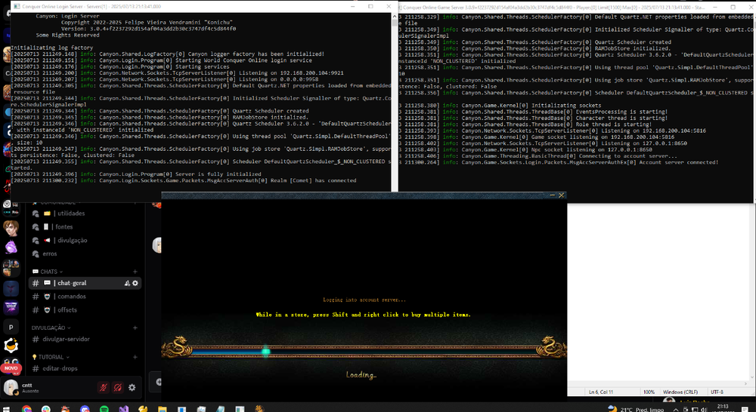Image resolution: width=756 pixels, height=412 pixels.
Task: Go to the divulgar-servidor channel
Action: [x=67, y=340]
